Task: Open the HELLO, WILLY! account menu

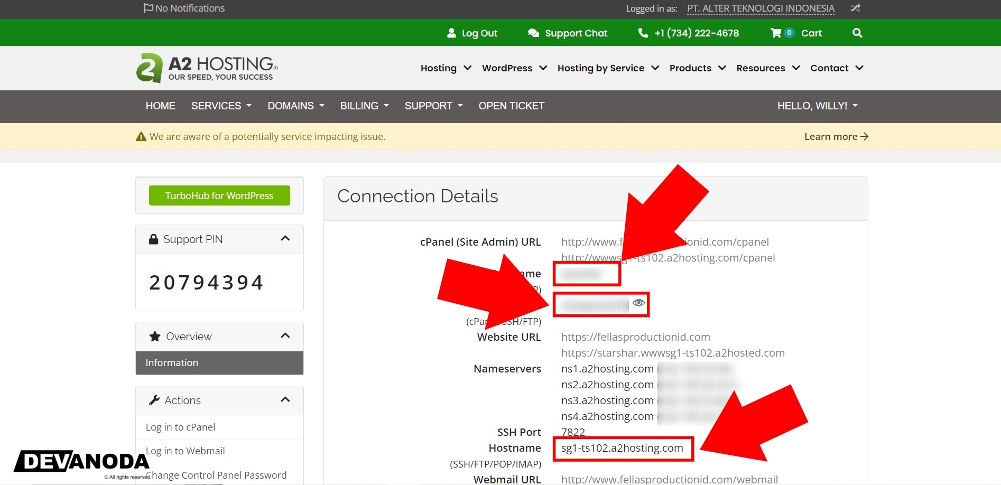Action: click(x=818, y=106)
